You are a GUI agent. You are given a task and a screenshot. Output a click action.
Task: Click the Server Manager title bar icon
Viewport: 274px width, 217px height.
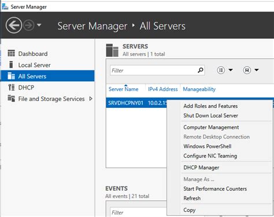pyautogui.click(x=5, y=6)
